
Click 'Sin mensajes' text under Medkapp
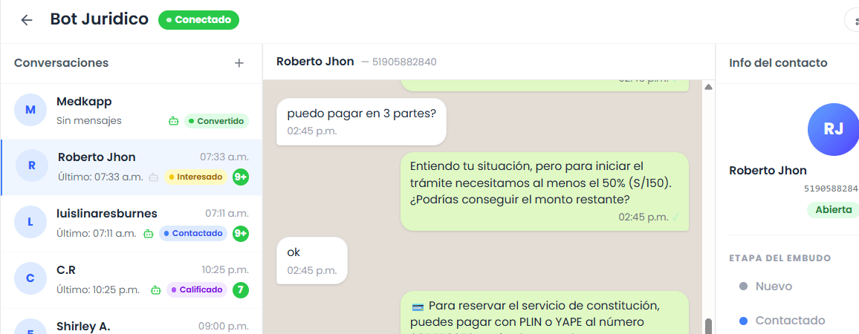point(89,120)
